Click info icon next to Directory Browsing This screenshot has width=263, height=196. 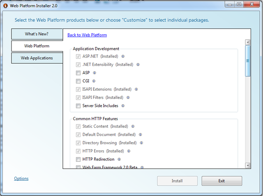pos(141,143)
